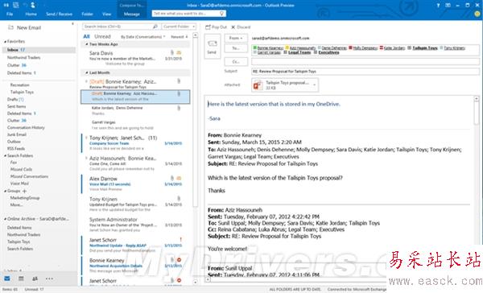Show All messages filter
The image size is (483, 293).
(x=87, y=36)
